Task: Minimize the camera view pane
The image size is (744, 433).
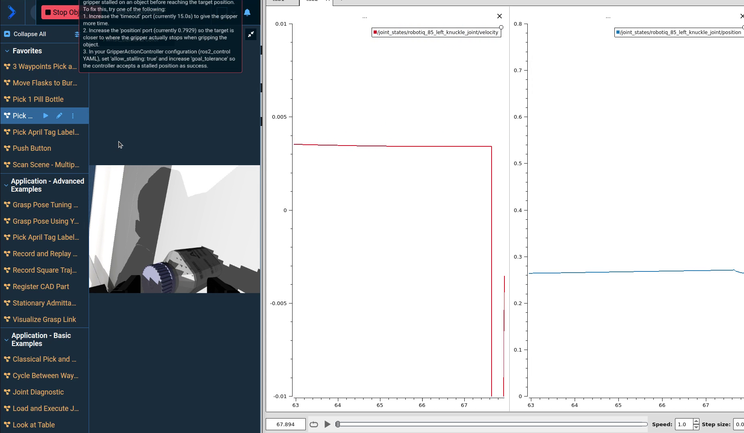Action: [x=251, y=34]
